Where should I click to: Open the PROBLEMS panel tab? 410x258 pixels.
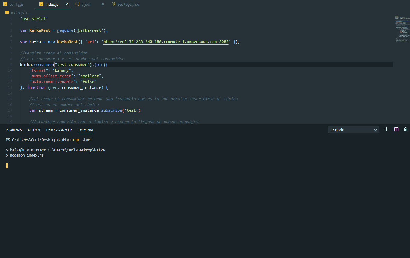14,130
